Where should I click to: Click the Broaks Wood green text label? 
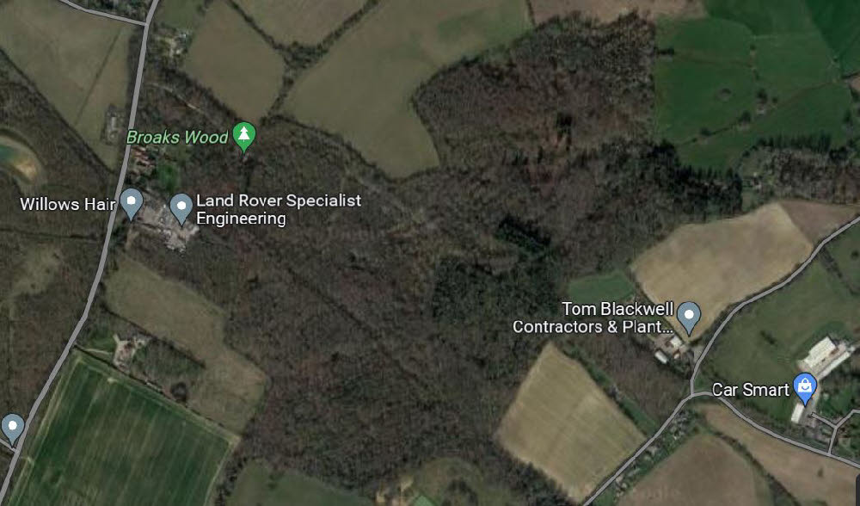(x=177, y=137)
